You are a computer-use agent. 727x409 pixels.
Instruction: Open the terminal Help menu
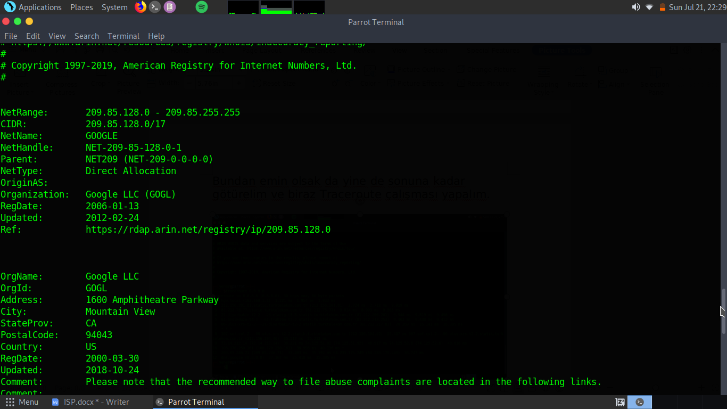156,36
